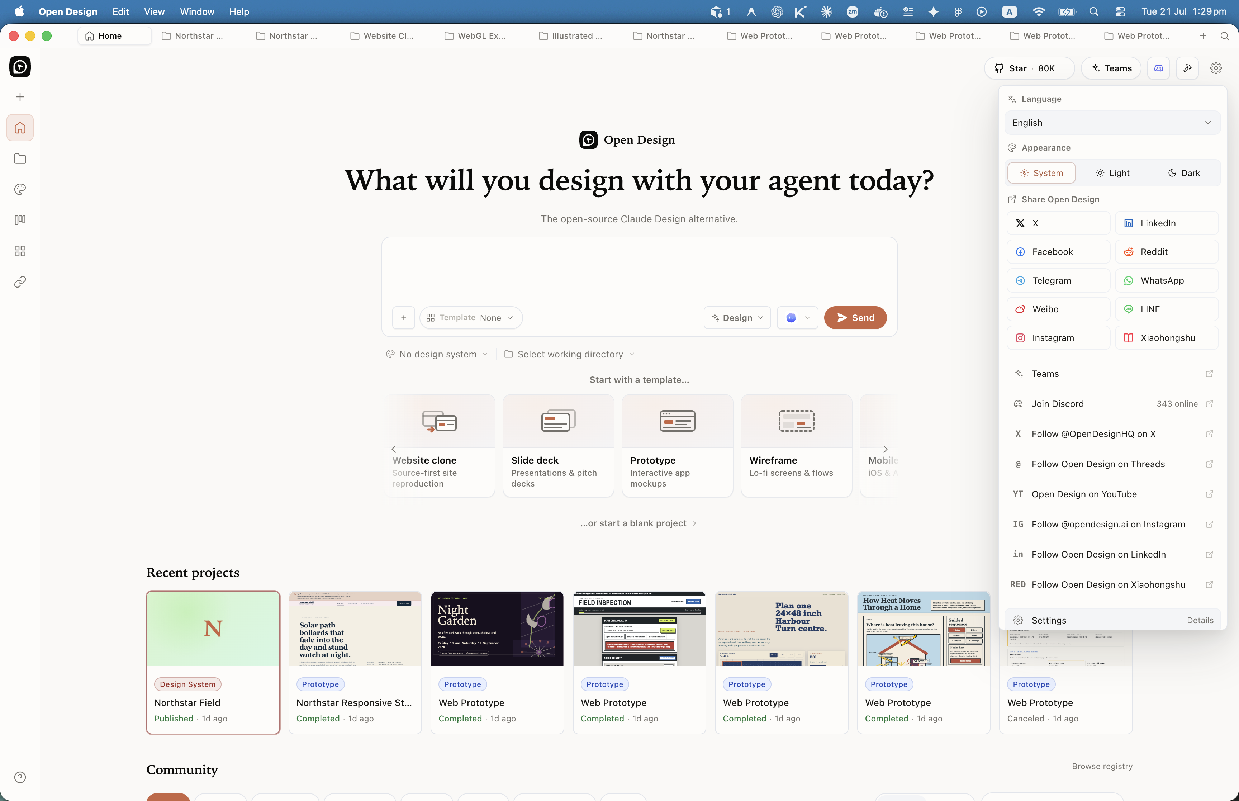Open the agent model selector dropdown
The width and height of the screenshot is (1239, 801).
coord(798,318)
